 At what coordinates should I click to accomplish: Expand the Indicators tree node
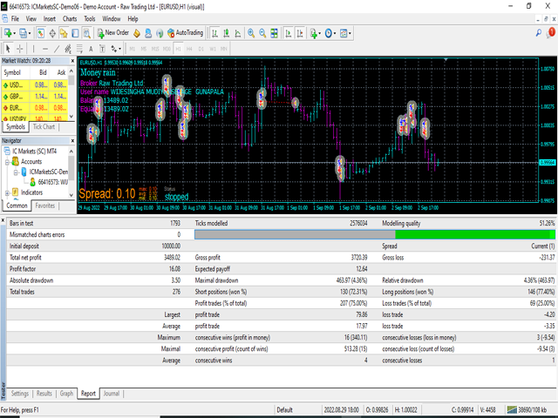pos(6,192)
